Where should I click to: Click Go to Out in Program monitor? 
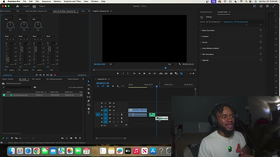tap(155, 73)
